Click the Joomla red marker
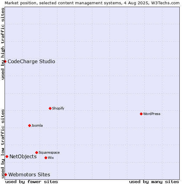 click(29, 125)
